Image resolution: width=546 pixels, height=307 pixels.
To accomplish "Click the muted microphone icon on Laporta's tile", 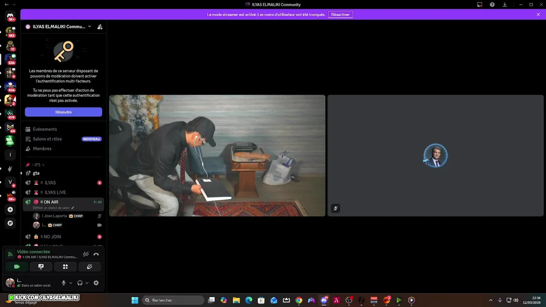I will (336, 209).
